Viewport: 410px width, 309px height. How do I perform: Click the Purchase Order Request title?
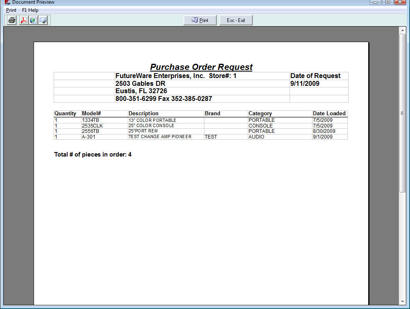(201, 67)
